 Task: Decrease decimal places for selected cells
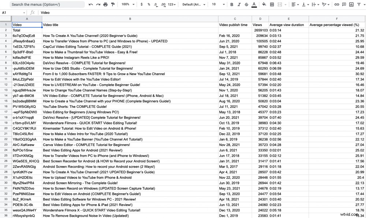(x=155, y=4)
